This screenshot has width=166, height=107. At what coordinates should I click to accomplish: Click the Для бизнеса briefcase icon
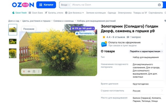tap(66, 13)
